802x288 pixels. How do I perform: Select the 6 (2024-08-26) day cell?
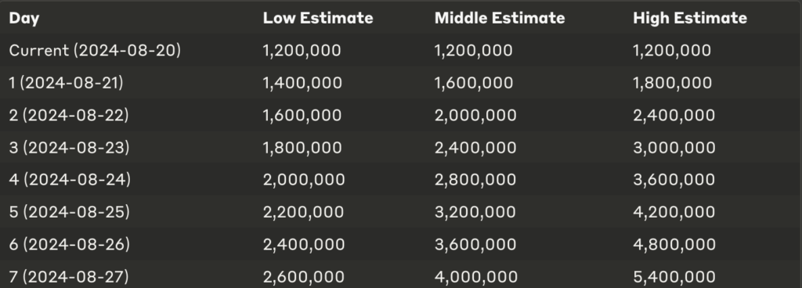point(70,245)
